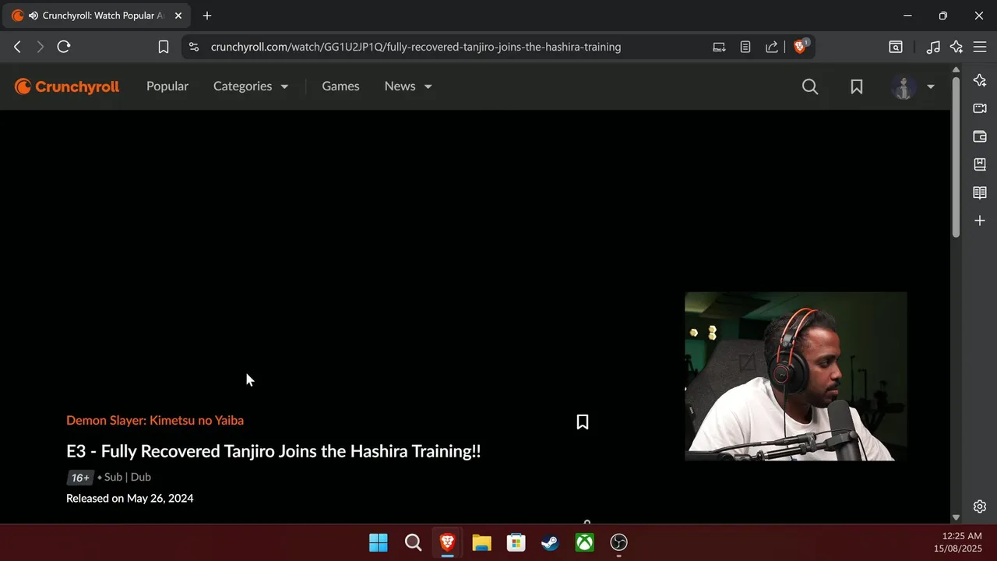Open the browser hamburger menu
Image resolution: width=997 pixels, height=561 pixels.
coord(980,47)
